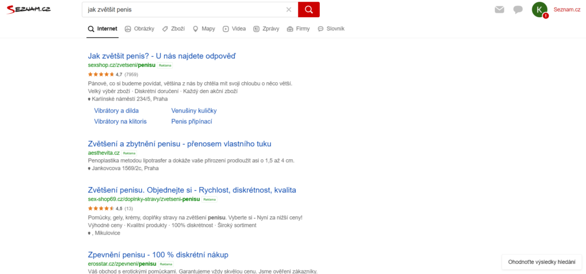Open the 'Vibrátory a dilda' sitelink
586x274 pixels.
tap(116, 111)
